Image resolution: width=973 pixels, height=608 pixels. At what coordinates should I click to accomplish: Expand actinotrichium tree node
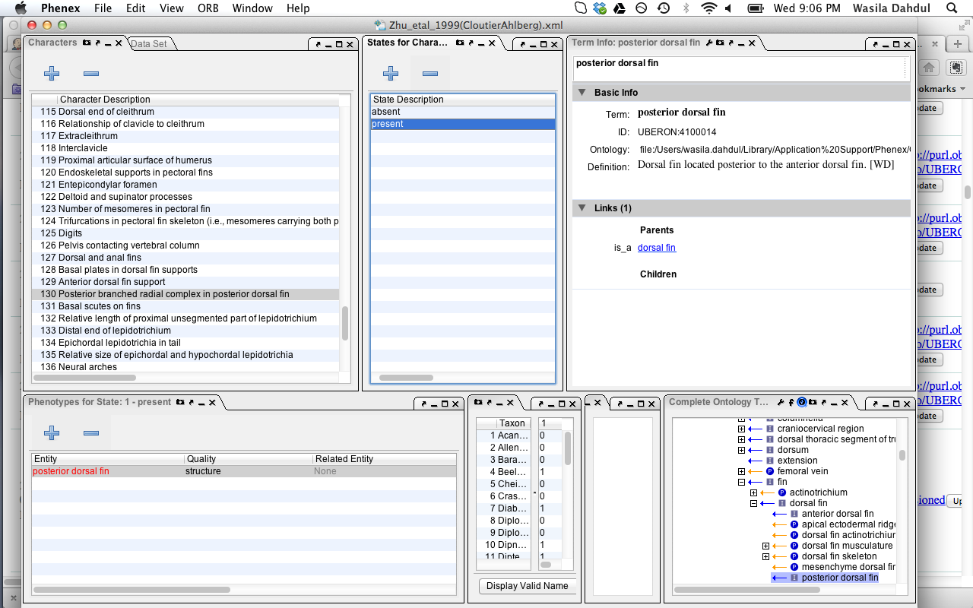(x=753, y=492)
